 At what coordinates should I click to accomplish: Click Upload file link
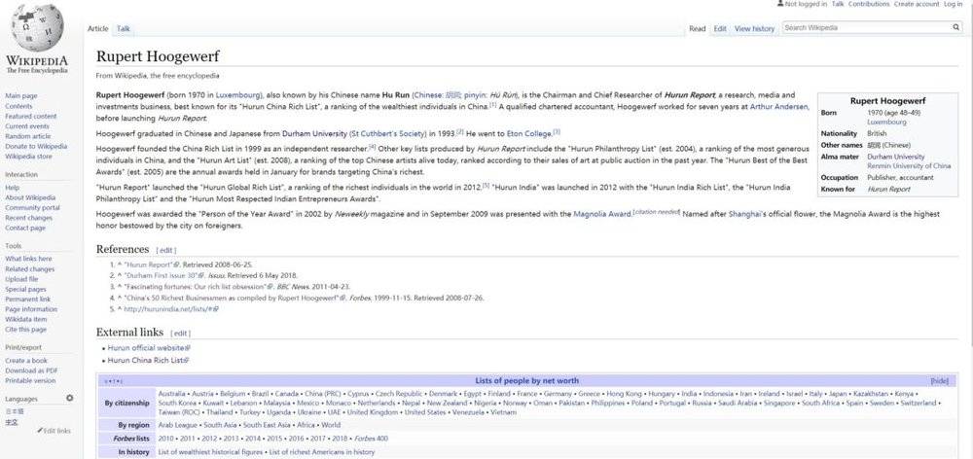coord(21,279)
